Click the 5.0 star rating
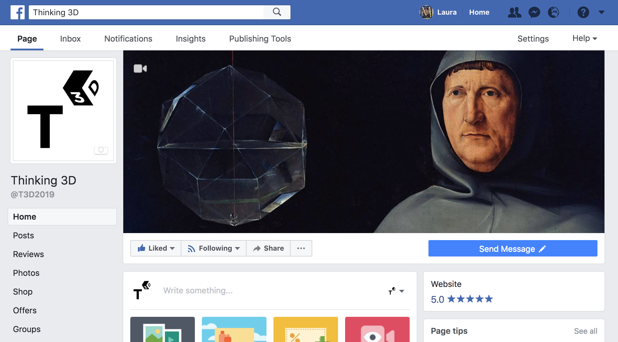 click(x=462, y=299)
